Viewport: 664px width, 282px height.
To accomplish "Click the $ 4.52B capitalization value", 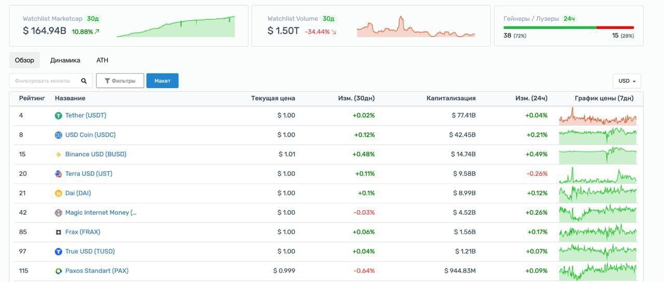I will (x=464, y=212).
